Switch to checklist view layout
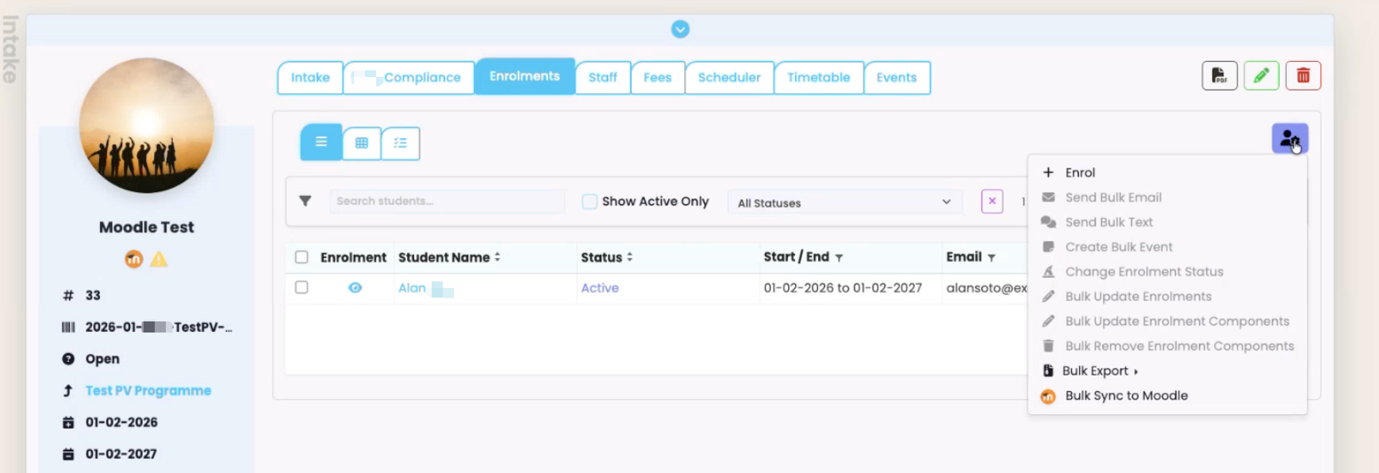The image size is (1379, 473). coord(401,144)
